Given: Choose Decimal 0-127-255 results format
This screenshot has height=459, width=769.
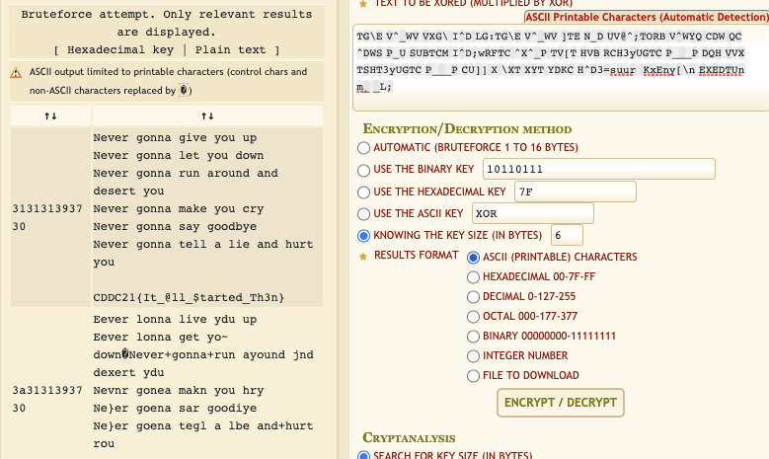Looking at the screenshot, I should (473, 297).
